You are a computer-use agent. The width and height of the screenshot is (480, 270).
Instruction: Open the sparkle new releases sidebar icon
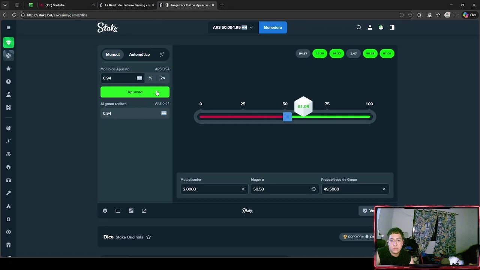[x=8, y=141]
